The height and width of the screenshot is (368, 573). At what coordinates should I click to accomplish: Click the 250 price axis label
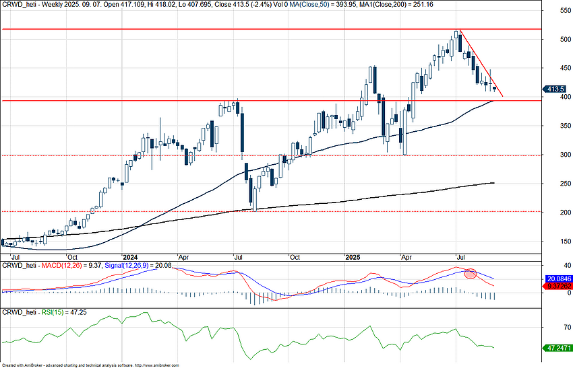(566, 184)
